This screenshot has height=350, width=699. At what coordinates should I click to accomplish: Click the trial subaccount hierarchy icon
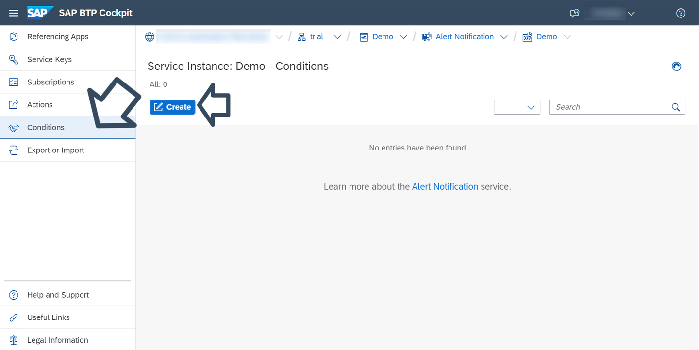pos(301,37)
